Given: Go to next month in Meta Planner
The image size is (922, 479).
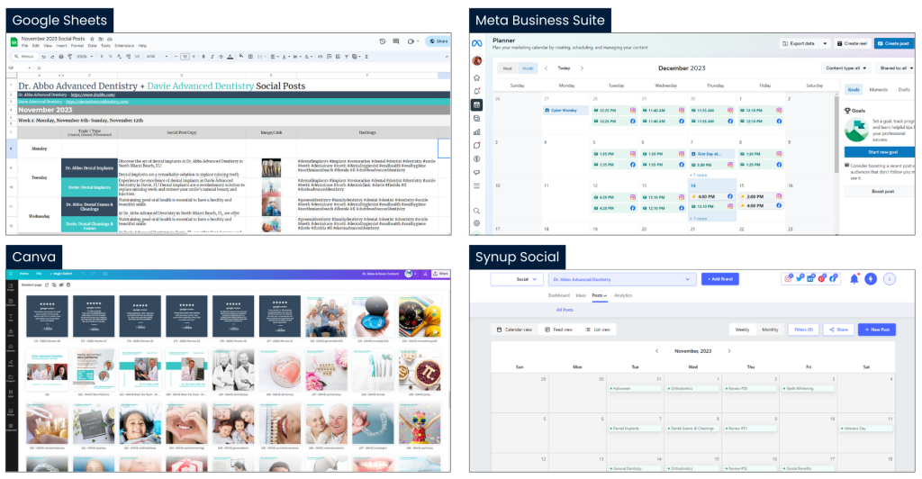Looking at the screenshot, I should point(583,68).
